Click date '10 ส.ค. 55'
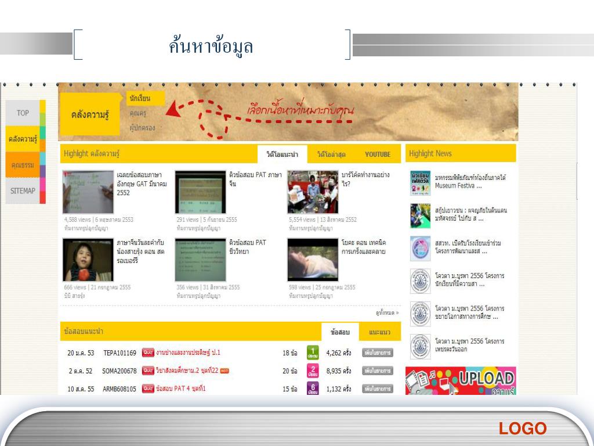The width and height of the screenshot is (594, 446). tap(81, 389)
